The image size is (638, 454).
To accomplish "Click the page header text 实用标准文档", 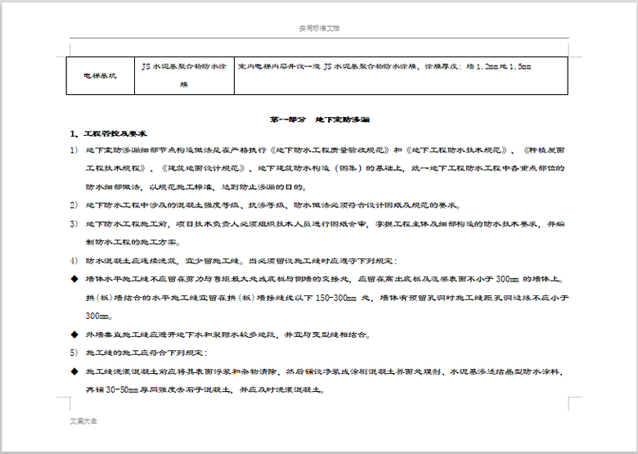I will (x=319, y=29).
